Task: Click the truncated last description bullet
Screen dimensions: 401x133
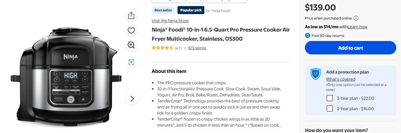Action: 219,122
